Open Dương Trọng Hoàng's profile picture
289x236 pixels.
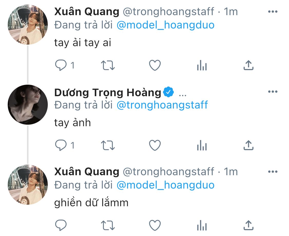pos(28,105)
